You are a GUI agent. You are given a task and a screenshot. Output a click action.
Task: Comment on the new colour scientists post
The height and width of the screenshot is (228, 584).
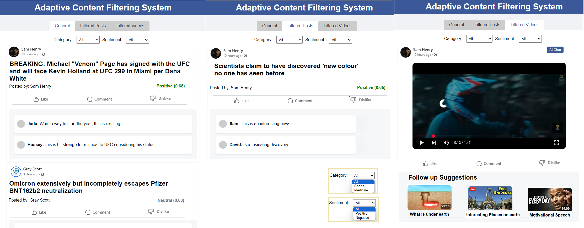(x=300, y=101)
